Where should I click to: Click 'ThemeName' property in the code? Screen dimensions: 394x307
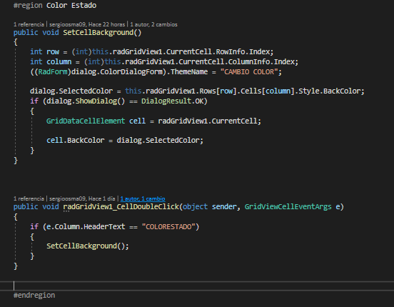[189, 72]
